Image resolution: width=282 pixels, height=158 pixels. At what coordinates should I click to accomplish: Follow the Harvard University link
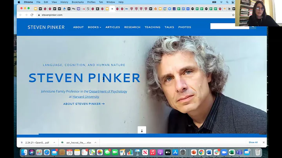(x=86, y=97)
